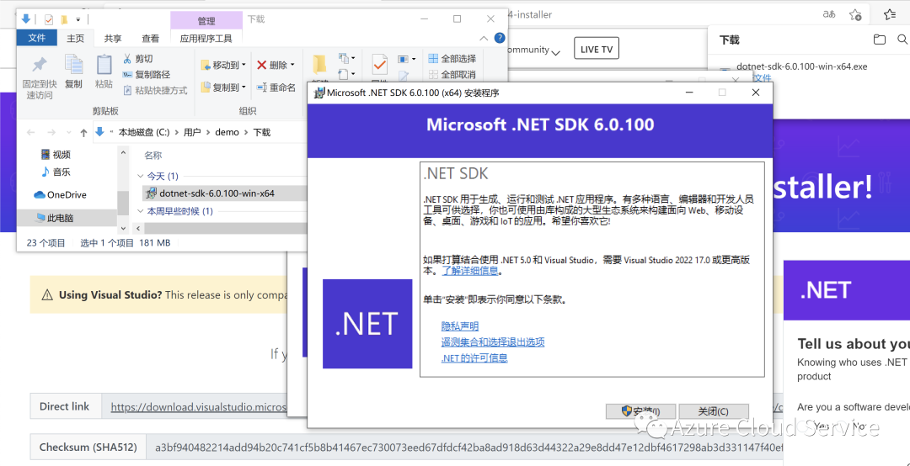Open the Move to (移动到) dropdown
The width and height of the screenshot is (910, 466).
coord(223,64)
